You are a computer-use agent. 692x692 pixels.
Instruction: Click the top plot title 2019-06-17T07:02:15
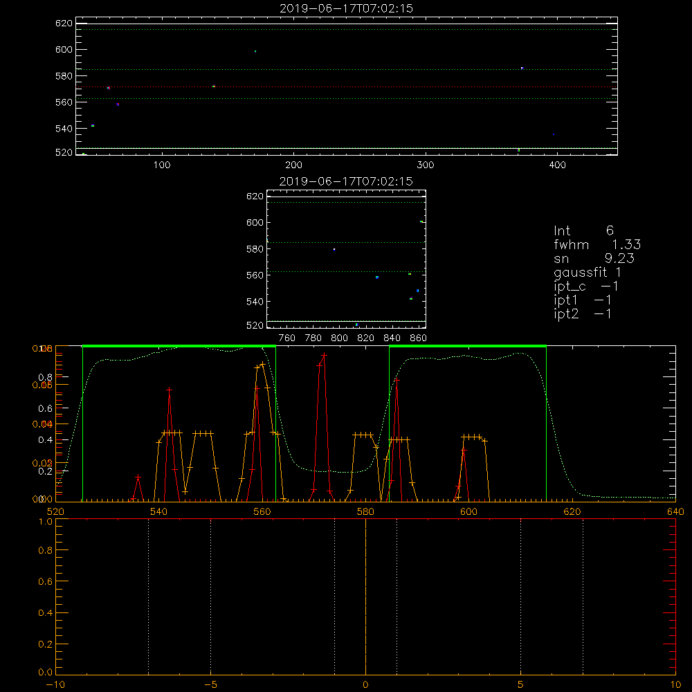coord(346,8)
